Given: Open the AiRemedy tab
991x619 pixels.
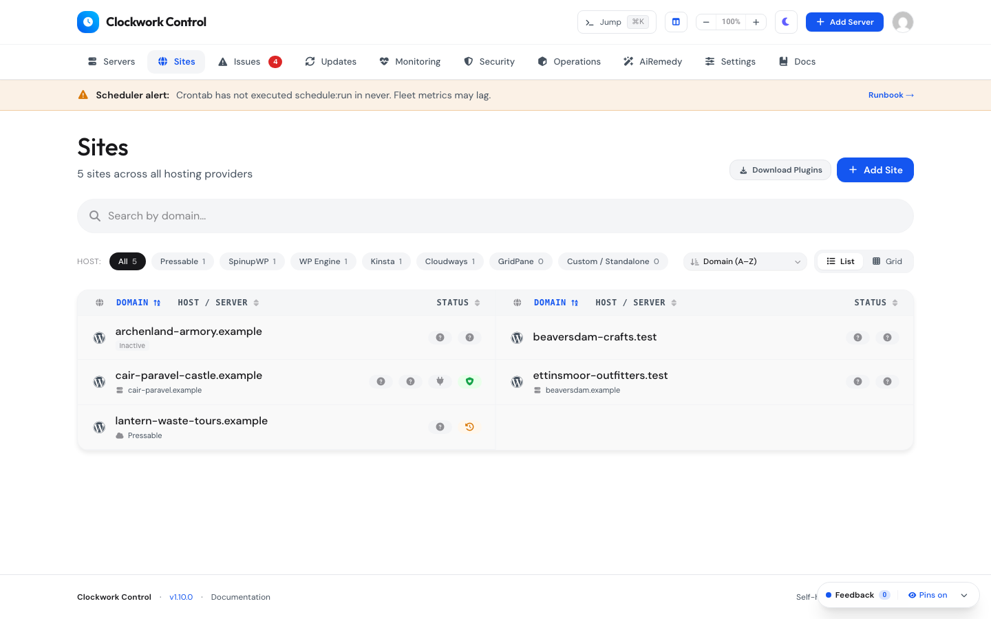Looking at the screenshot, I should [x=653, y=62].
